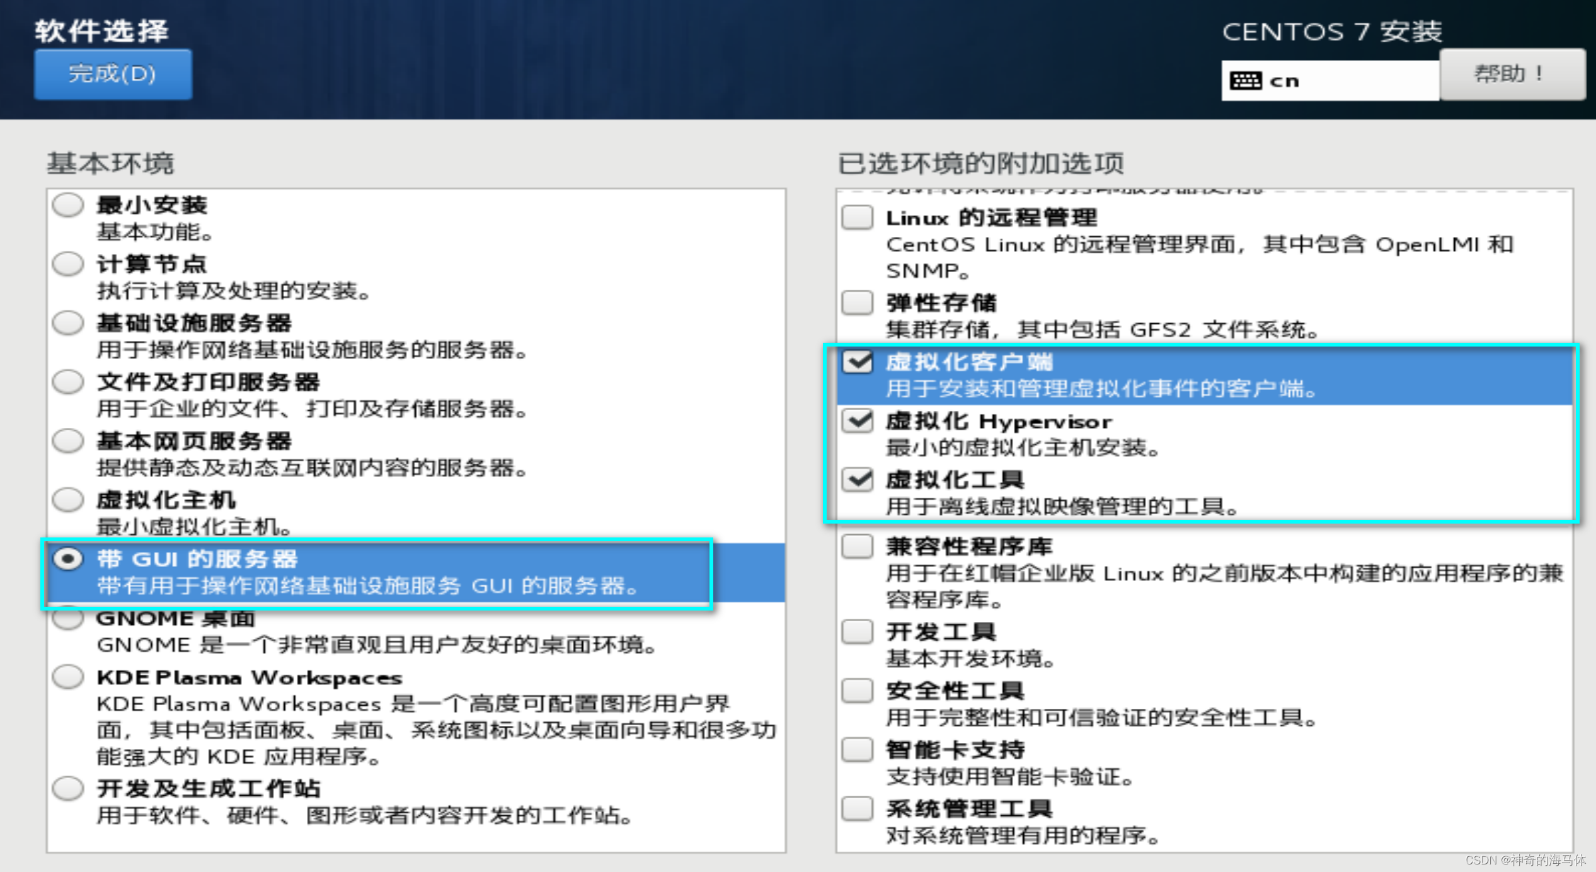Uncheck the 虚拟化客户端 checkbox
The height and width of the screenshot is (872, 1596).
[858, 362]
